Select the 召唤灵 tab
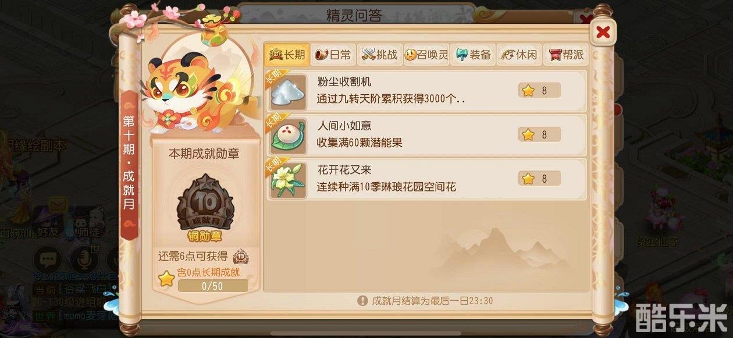Image resolution: width=733 pixels, height=338 pixels. point(426,55)
